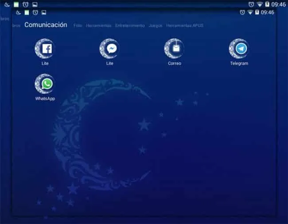
Task: Tap the picture notification icon in topmost bar
Action: [x=35, y=4]
